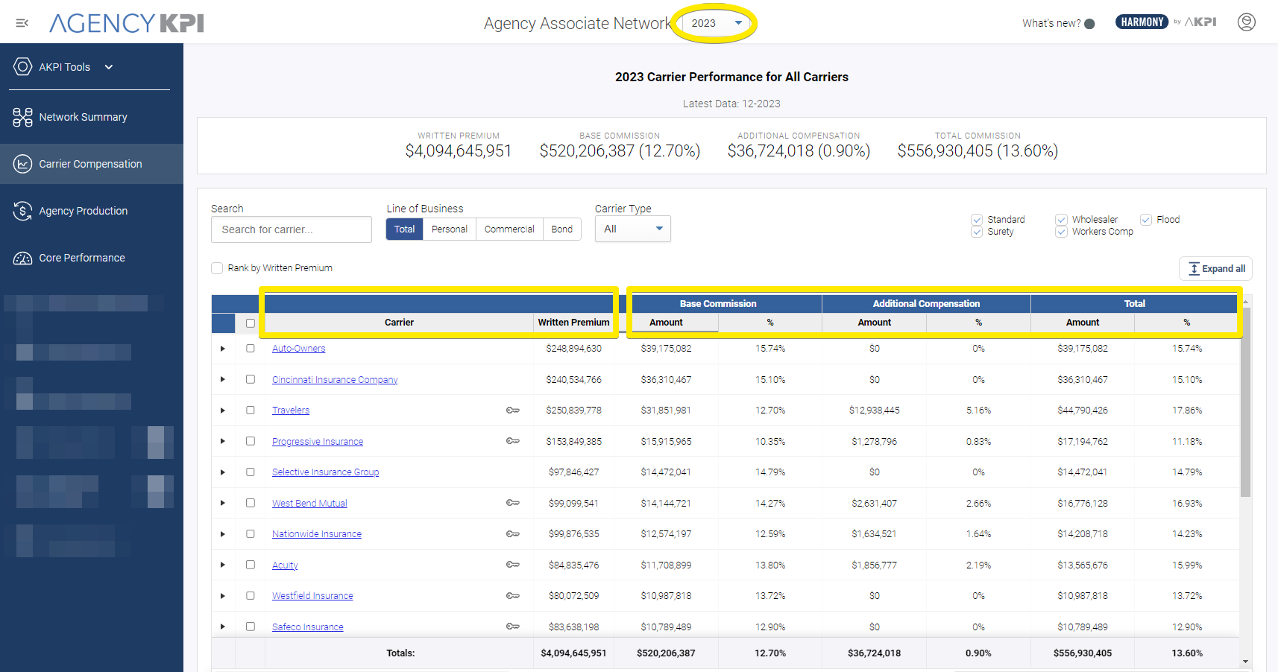Switch to Personal line of business
The image size is (1278, 672).
point(449,229)
